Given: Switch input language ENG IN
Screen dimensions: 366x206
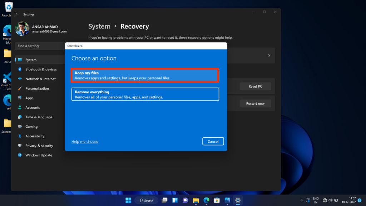Looking at the screenshot, I should point(316,200).
